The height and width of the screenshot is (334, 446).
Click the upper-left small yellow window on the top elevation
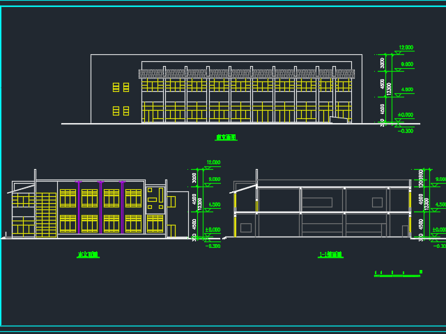coord(116,87)
